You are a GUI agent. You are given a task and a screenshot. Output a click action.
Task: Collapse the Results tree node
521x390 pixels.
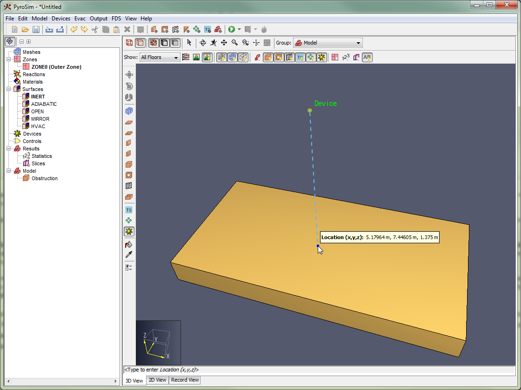(9, 149)
